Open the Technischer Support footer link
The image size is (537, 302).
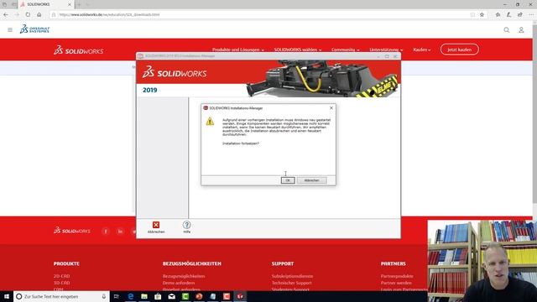(291, 283)
